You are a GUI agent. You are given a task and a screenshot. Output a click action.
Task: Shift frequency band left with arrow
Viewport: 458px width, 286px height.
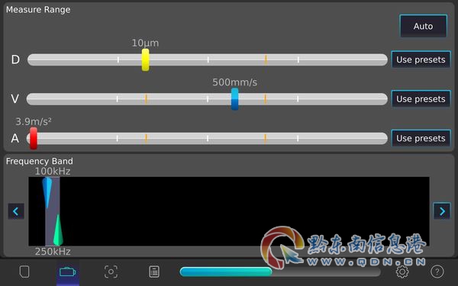point(16,211)
